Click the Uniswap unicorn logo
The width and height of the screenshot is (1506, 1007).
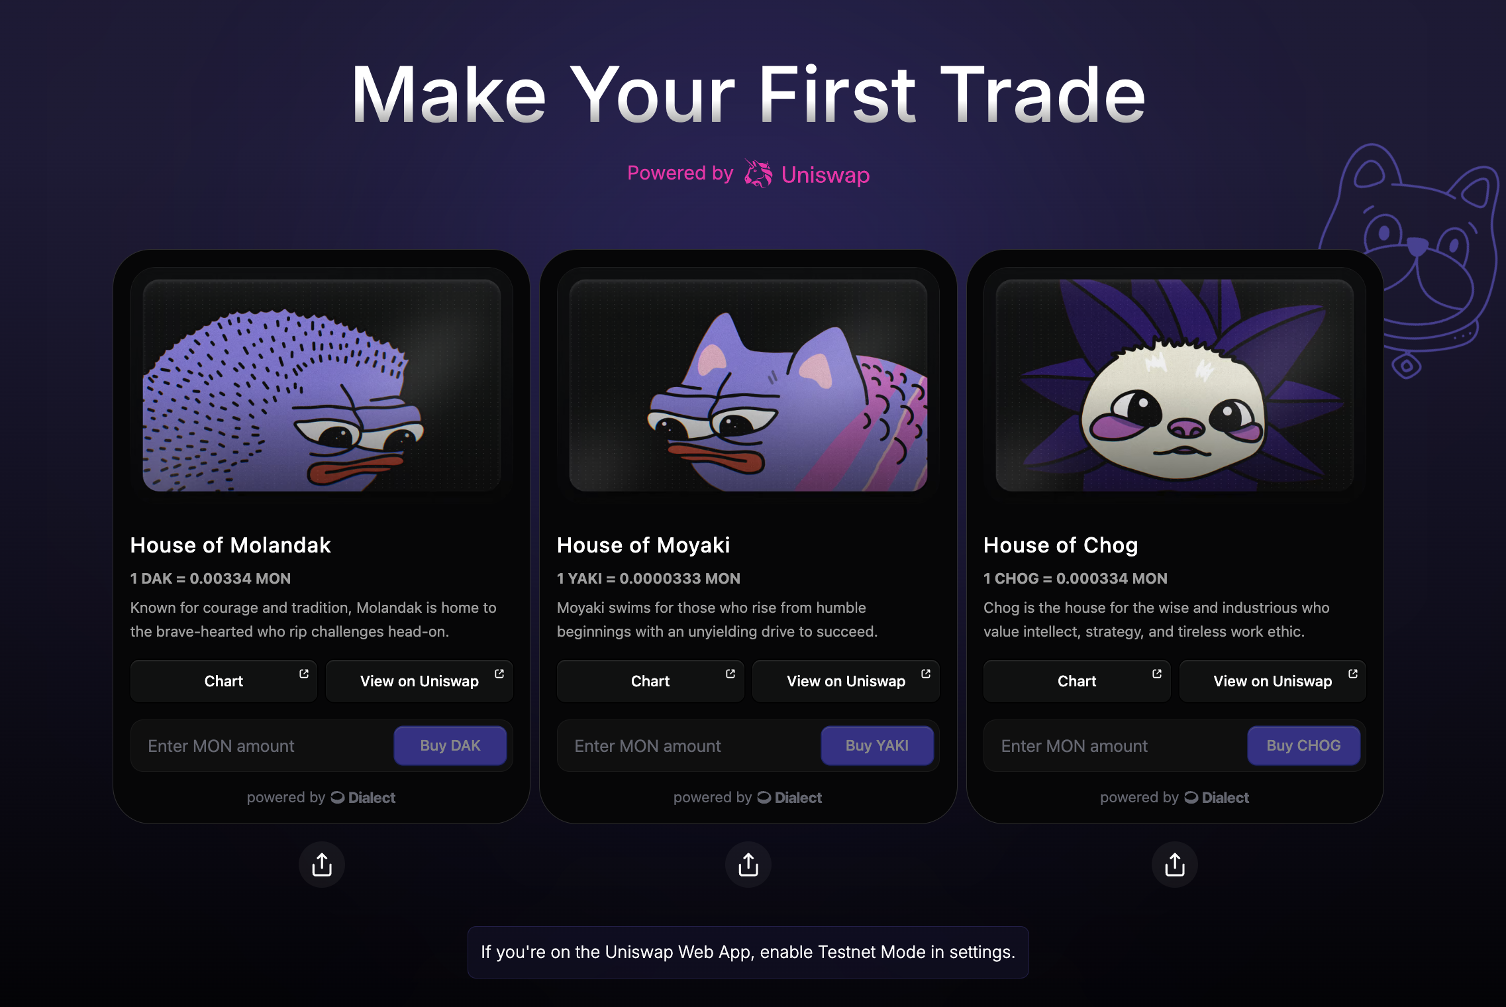coord(758,174)
